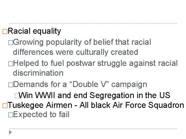Click the orange bullet beside Tuskegee Airmen
This screenshot has width=186, height=139.
[5, 106]
